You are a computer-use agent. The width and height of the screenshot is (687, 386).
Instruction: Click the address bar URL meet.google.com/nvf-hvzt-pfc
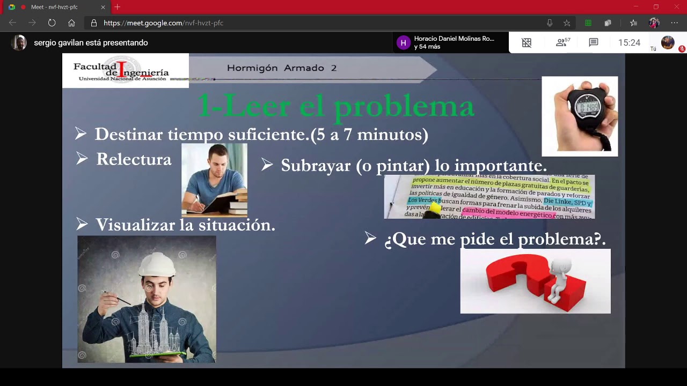163,23
